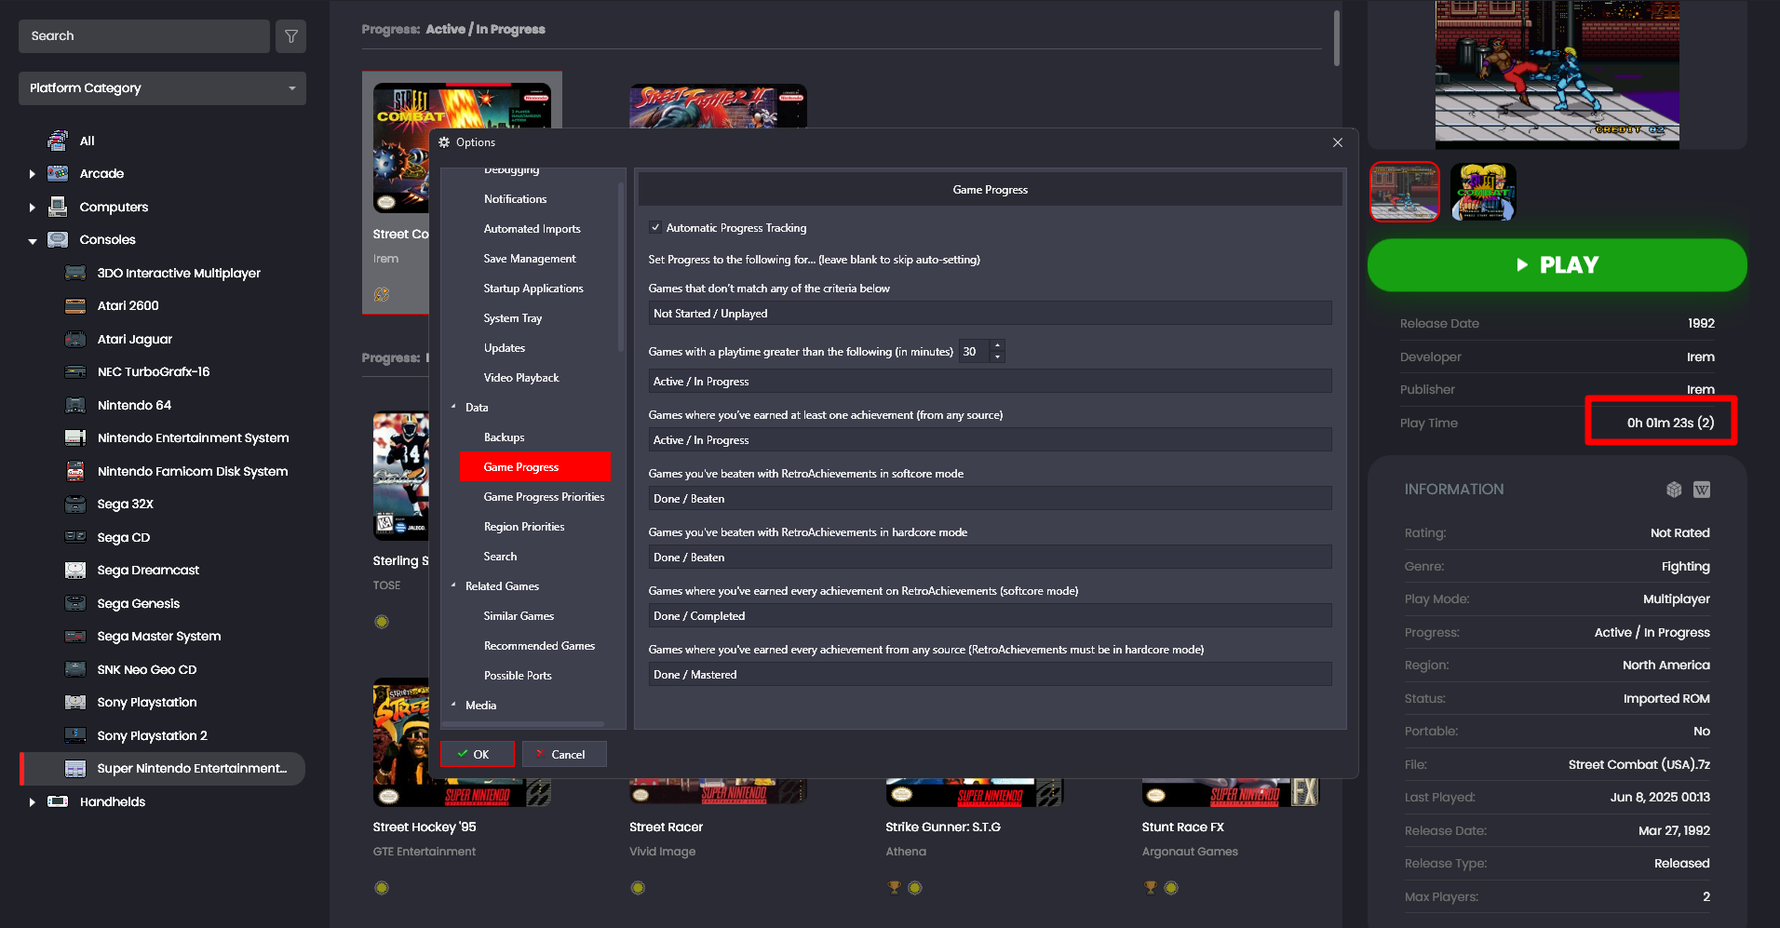Screen dimensions: 1780x928
Task: Open the Sega CD platform icon
Action: [75, 537]
